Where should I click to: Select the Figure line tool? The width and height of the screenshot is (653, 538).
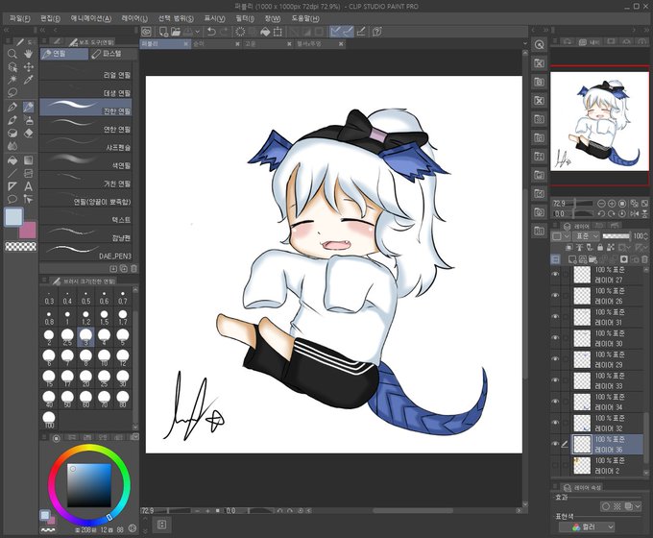click(x=12, y=173)
